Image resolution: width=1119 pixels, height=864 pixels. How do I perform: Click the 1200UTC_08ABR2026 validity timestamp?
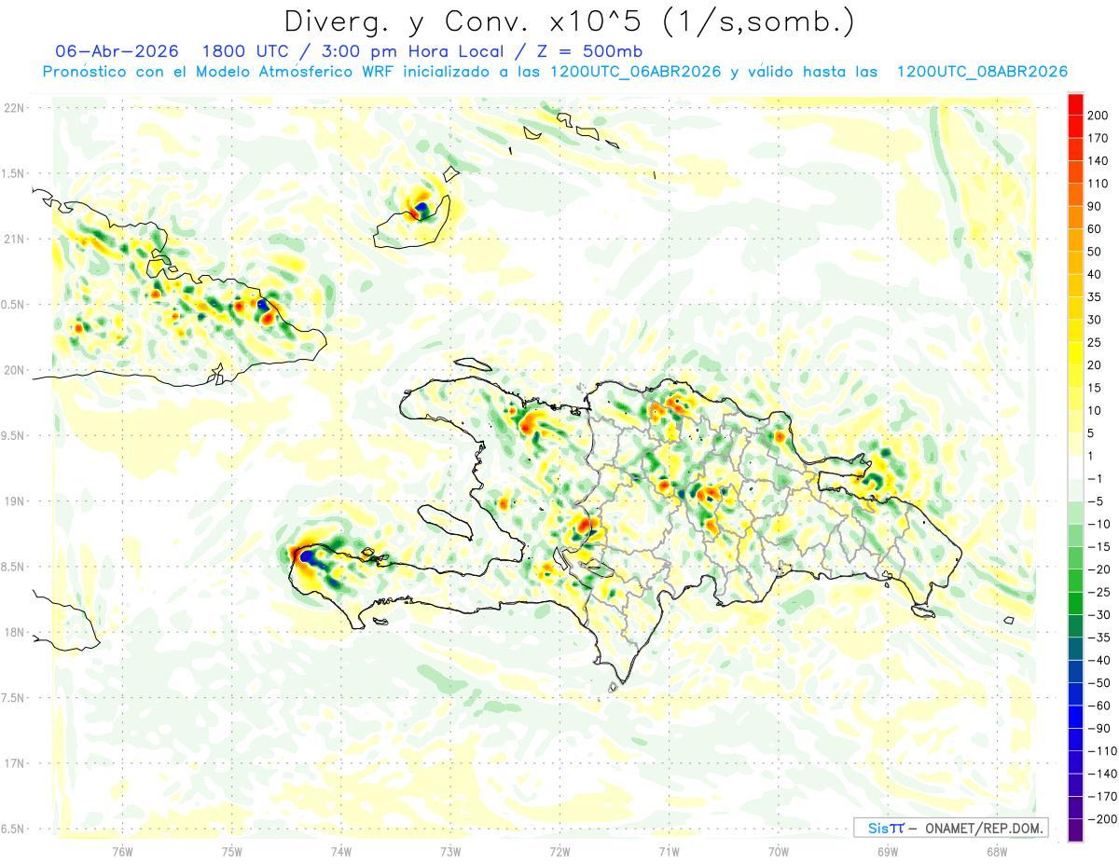click(x=982, y=72)
